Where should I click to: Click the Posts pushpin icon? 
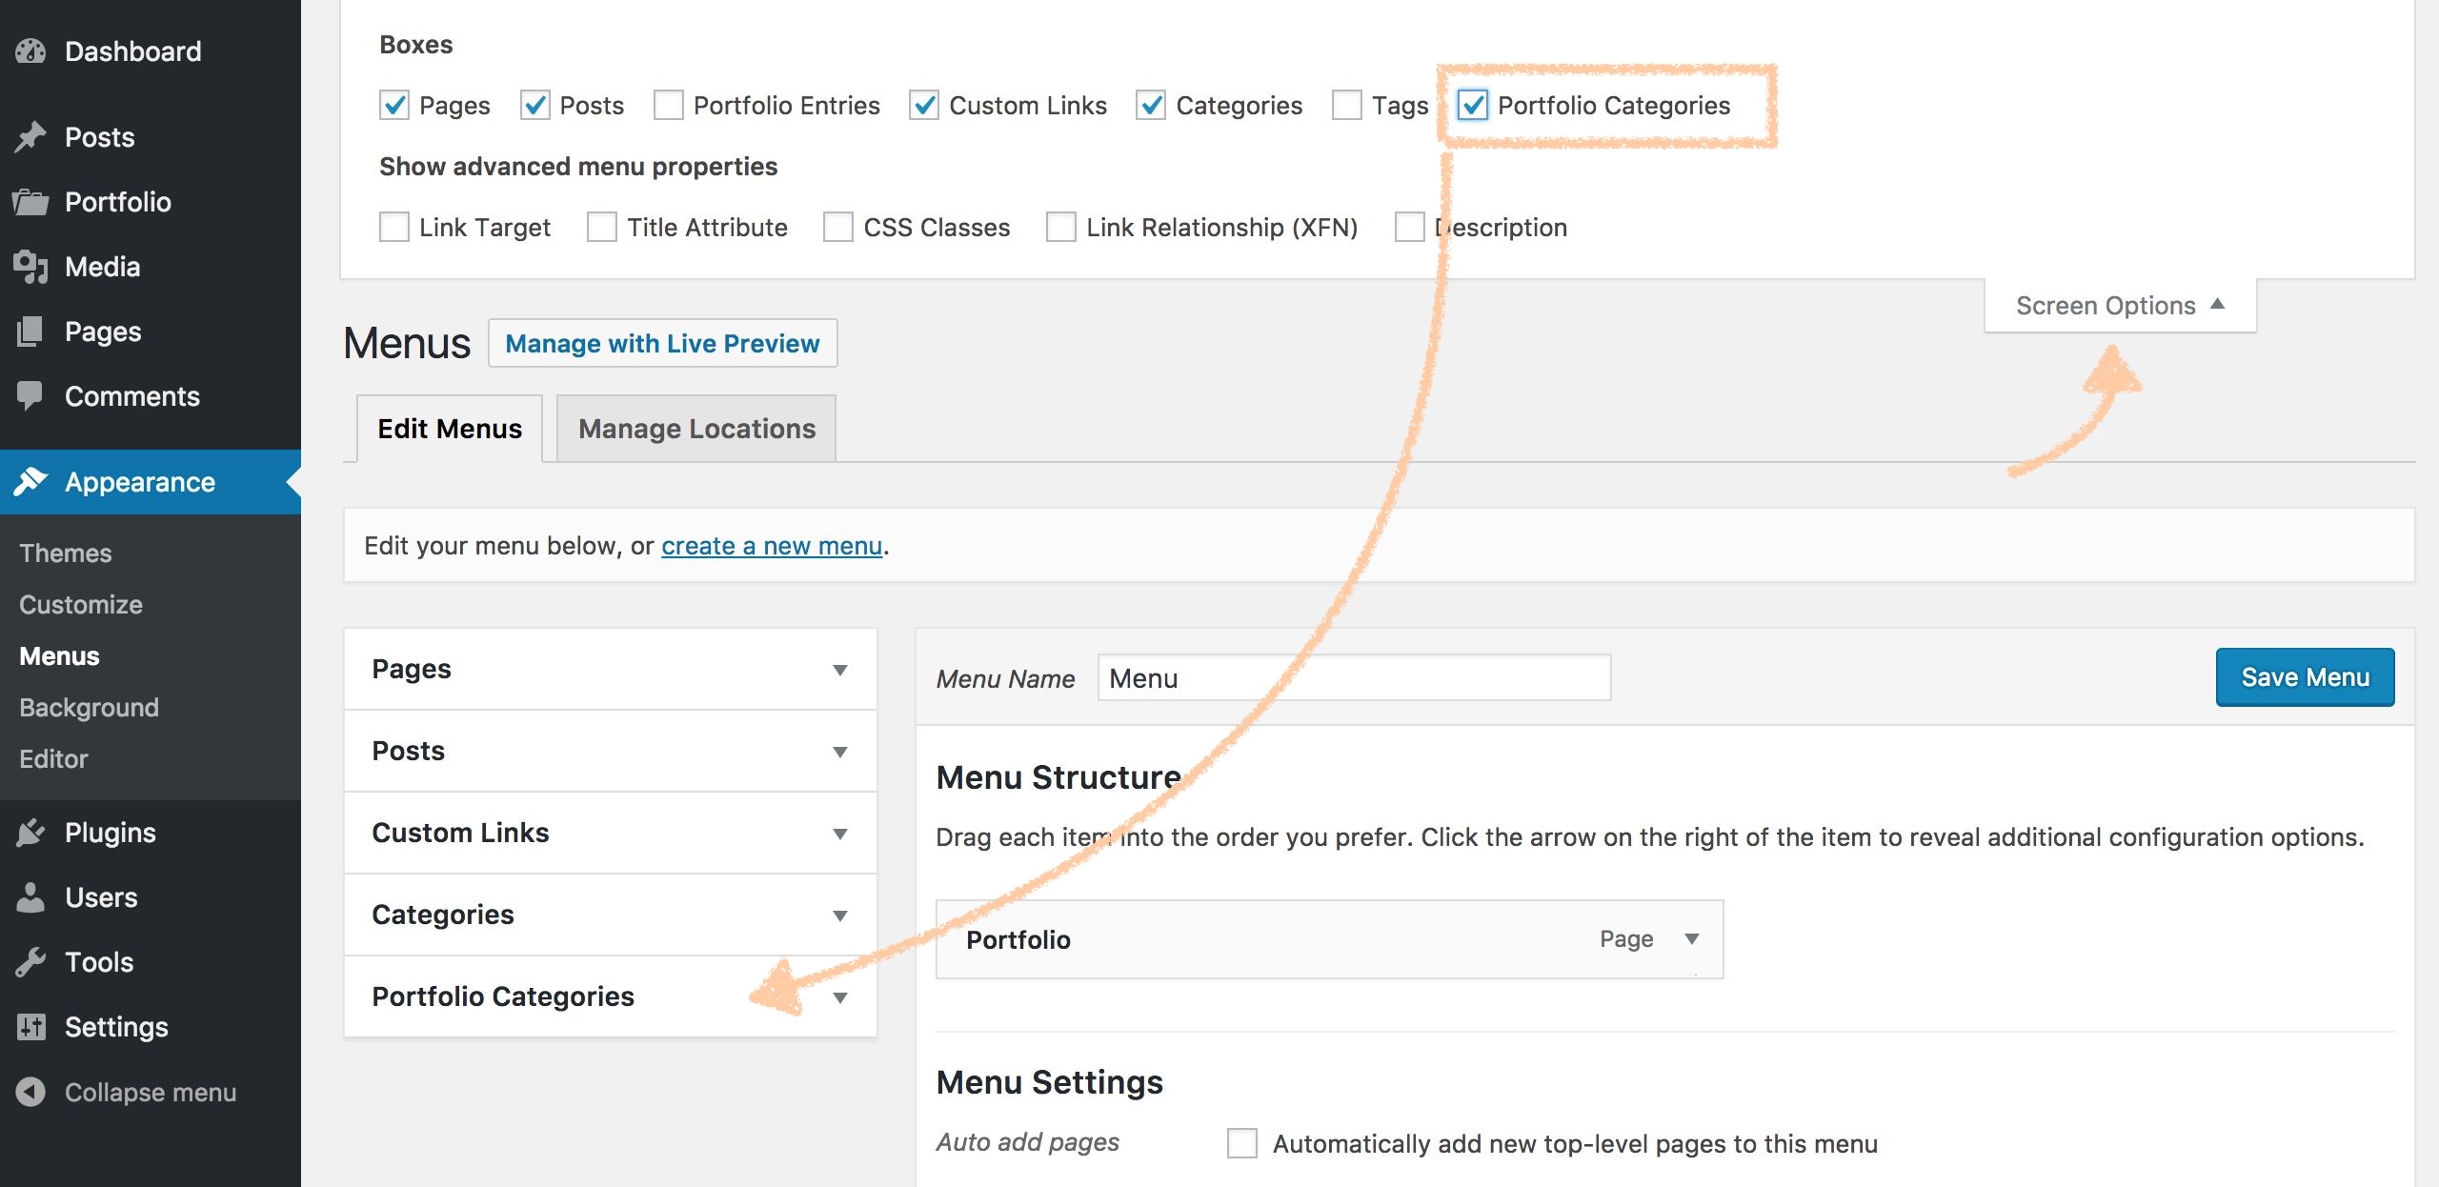(x=30, y=137)
